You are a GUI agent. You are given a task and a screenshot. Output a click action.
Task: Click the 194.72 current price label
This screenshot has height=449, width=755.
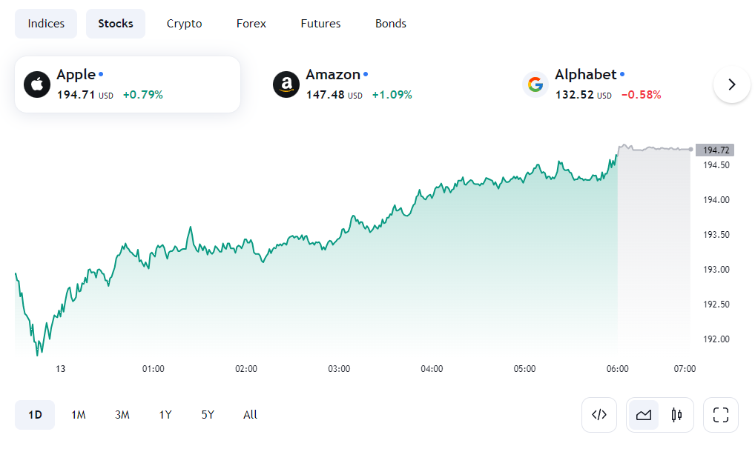715,150
